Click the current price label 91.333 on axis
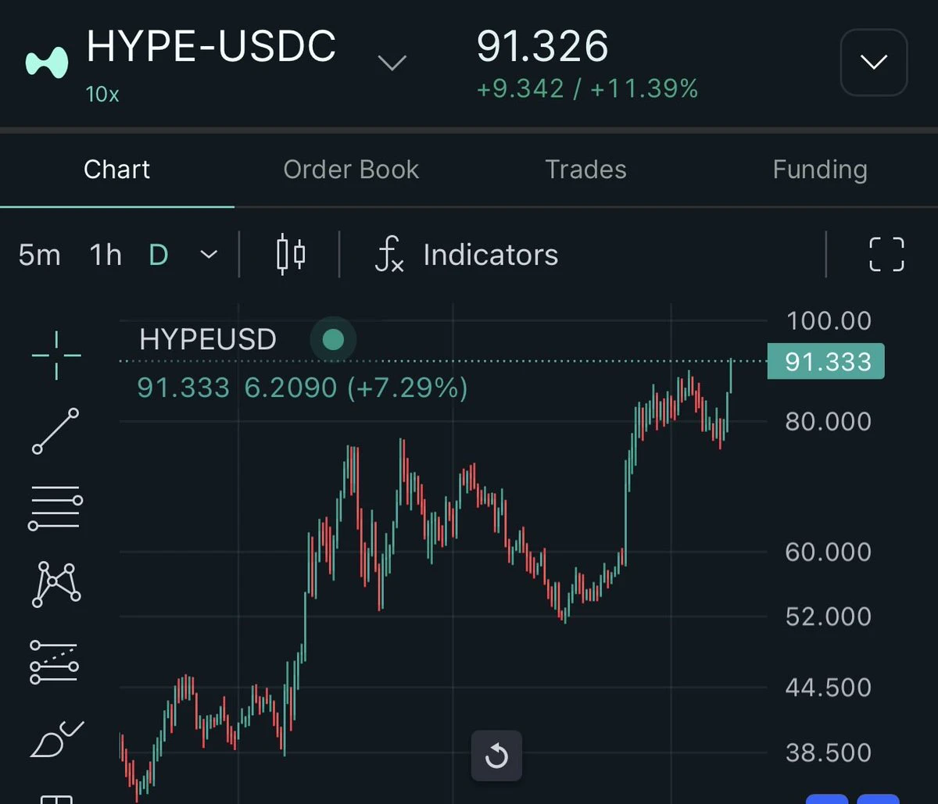 (826, 362)
